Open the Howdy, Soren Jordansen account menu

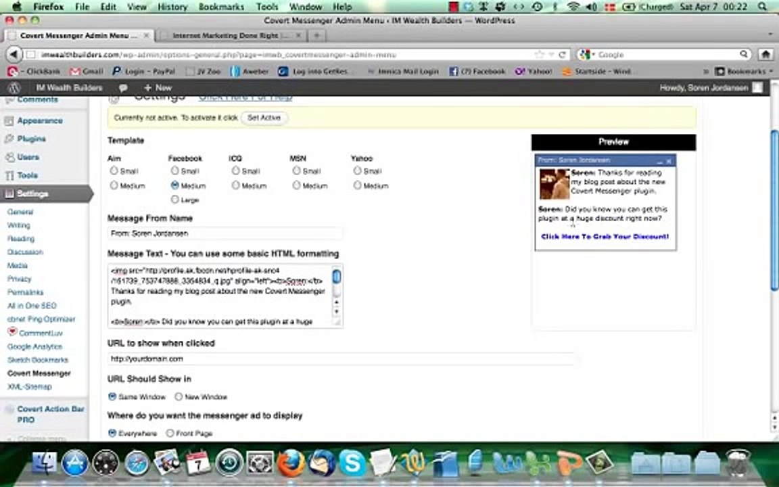pyautogui.click(x=711, y=88)
